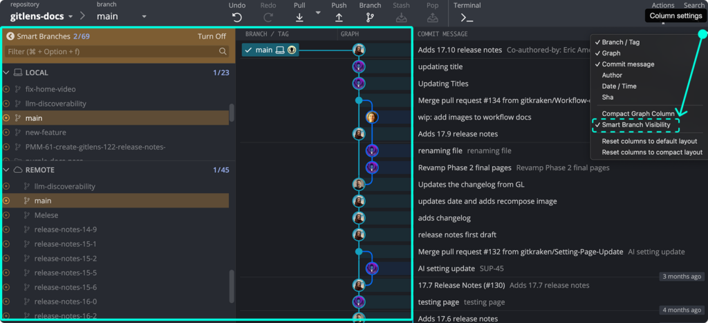708x323 pixels.
Task: Click the filter search magnifier icon
Action: point(223,51)
